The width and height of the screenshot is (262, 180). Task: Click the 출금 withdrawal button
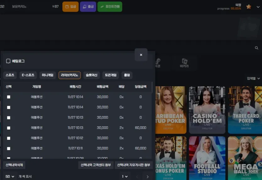point(88,7)
